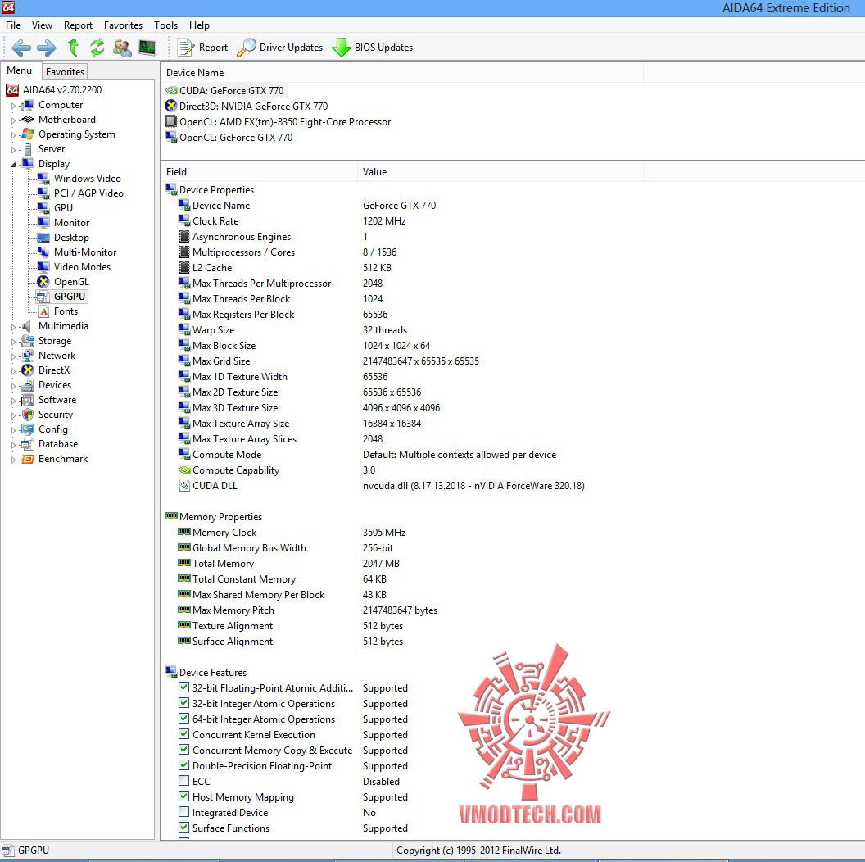Open the View menu
865x862 pixels.
(42, 25)
